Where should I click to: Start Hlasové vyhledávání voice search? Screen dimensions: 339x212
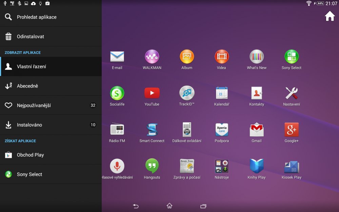pos(117,166)
